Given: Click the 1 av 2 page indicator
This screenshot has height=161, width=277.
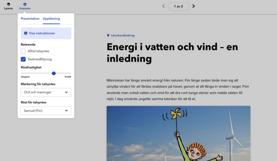Looking at the screenshot, I should [x=178, y=6].
